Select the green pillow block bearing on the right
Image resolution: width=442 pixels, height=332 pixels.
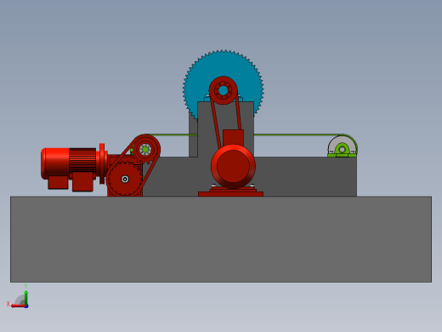pyautogui.click(x=342, y=150)
